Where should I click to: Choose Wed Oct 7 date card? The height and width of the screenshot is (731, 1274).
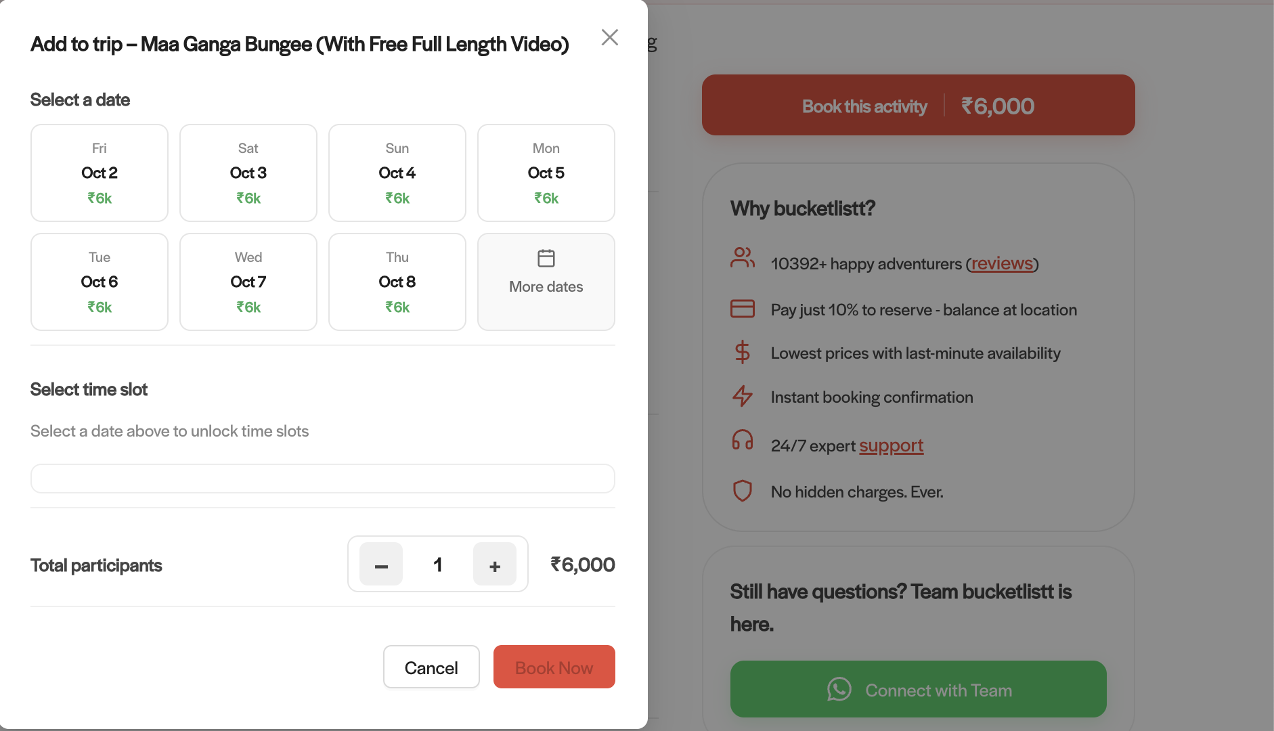248,282
